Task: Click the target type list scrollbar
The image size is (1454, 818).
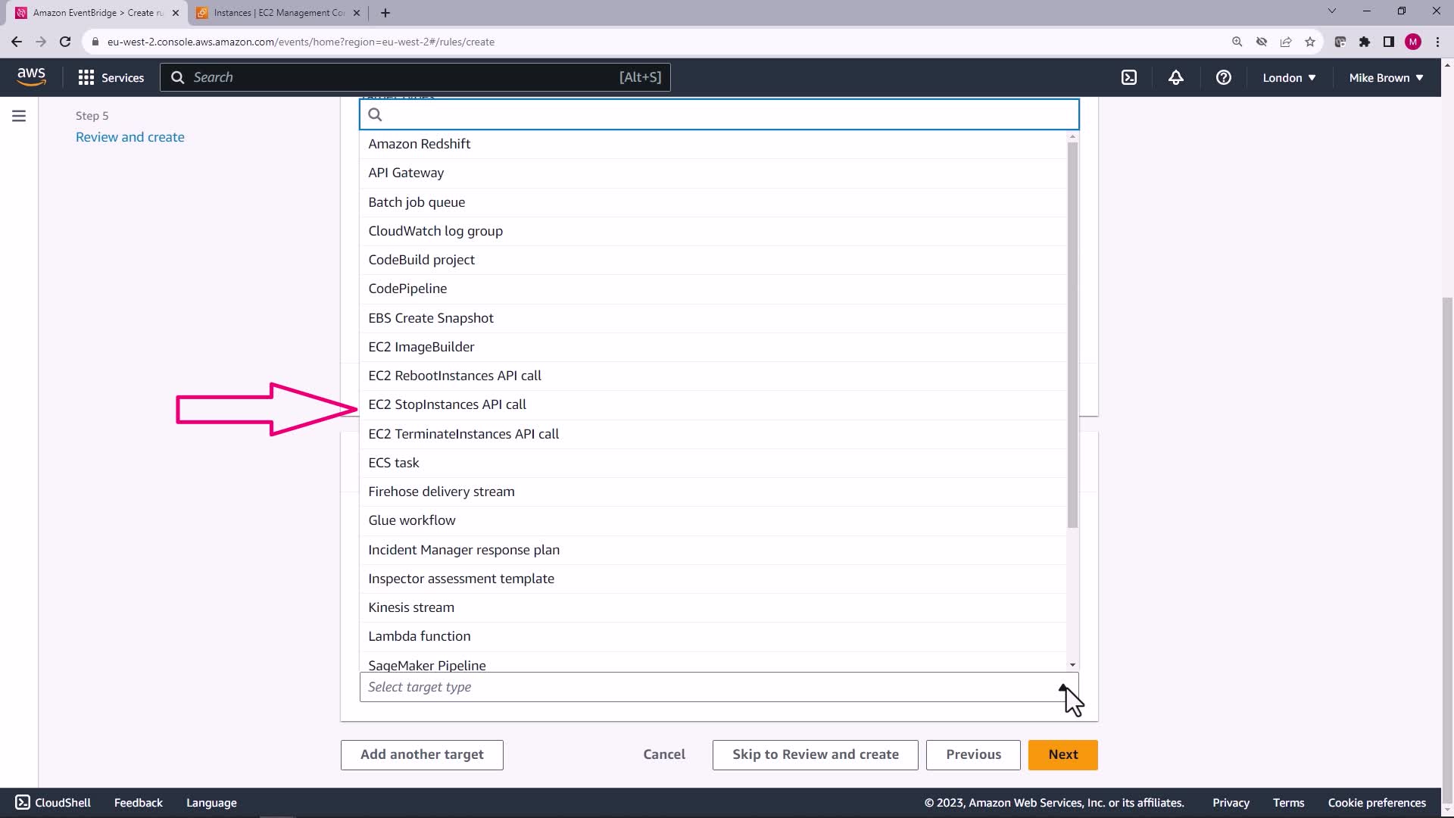Action: coord(1072,333)
